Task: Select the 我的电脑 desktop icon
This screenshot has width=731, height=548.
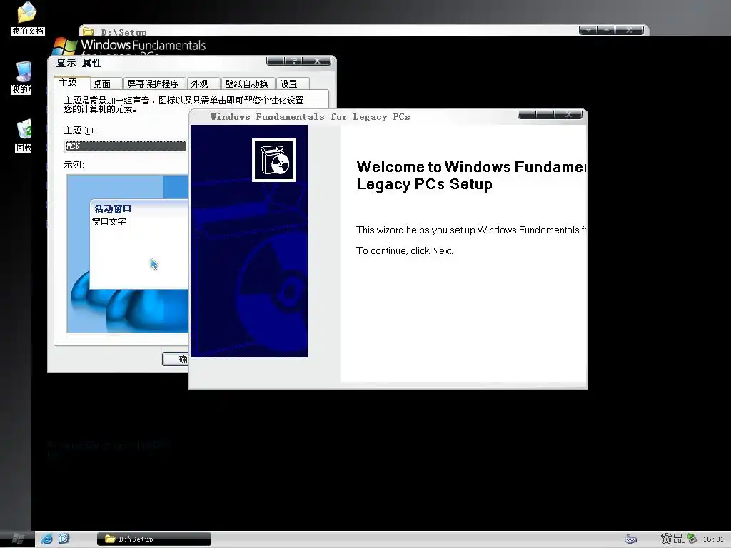Action: 22,77
